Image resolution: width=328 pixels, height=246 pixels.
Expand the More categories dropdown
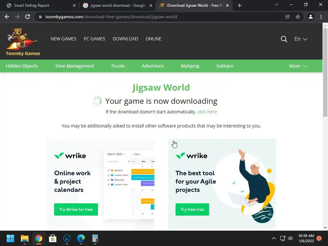pyautogui.click(x=298, y=66)
